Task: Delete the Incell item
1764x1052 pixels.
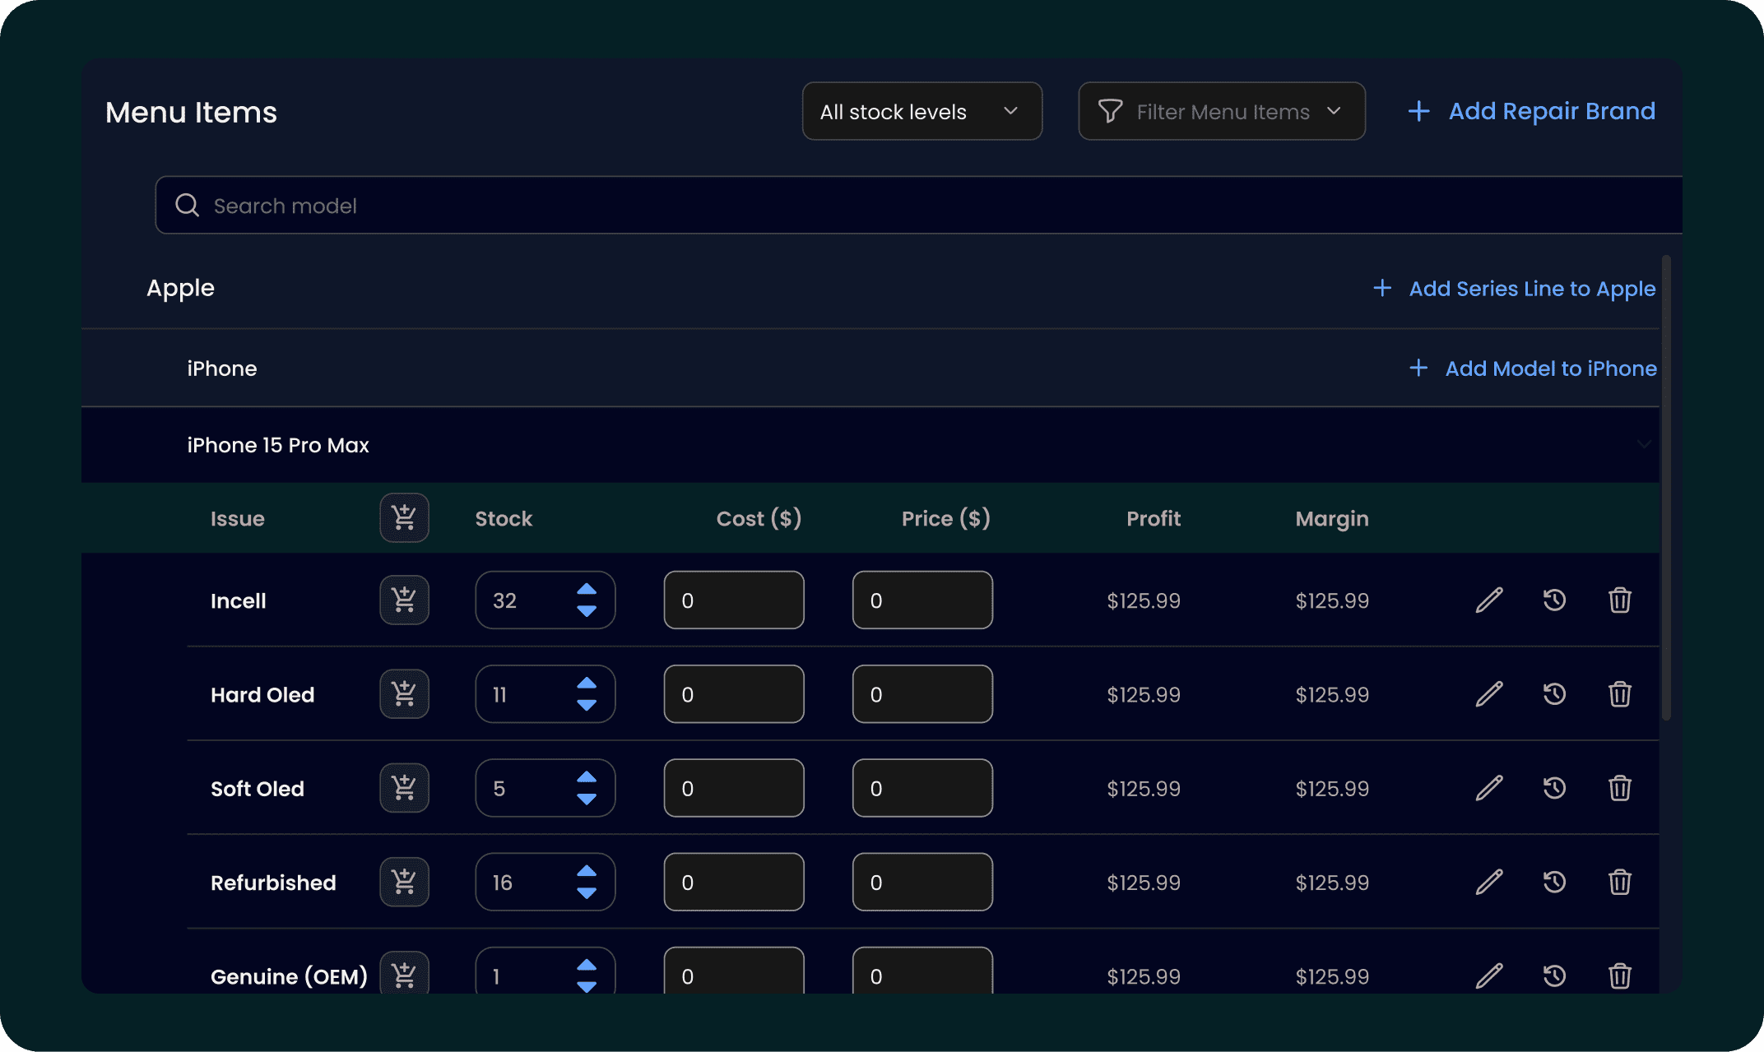Action: [1619, 600]
